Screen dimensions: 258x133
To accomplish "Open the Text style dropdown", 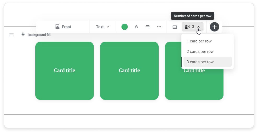I will click(x=102, y=27).
